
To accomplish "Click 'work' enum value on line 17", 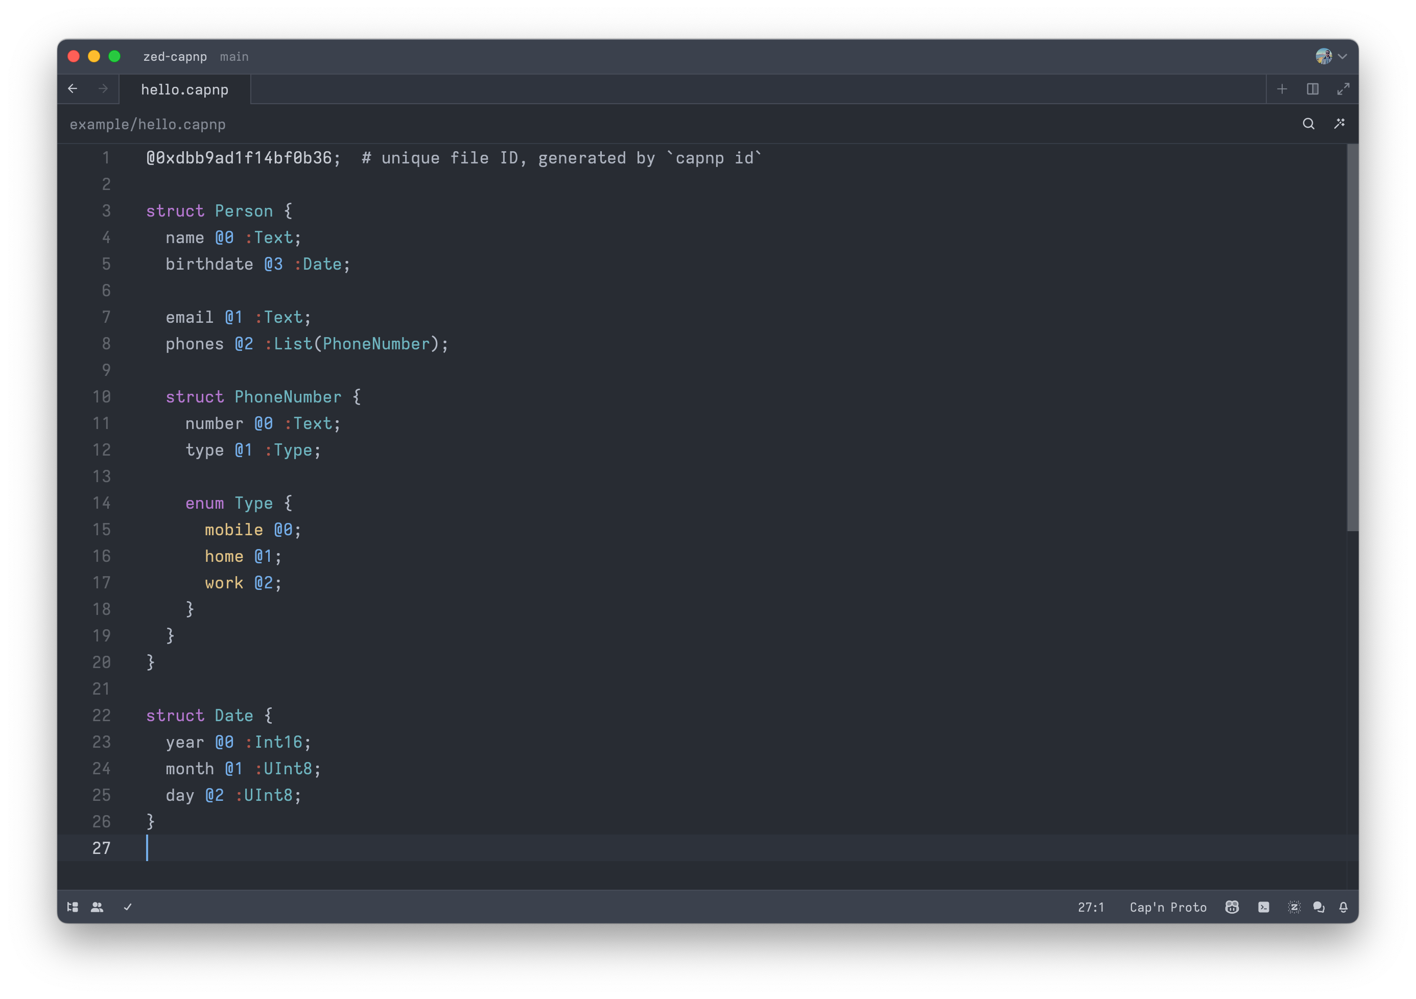I will click(224, 583).
